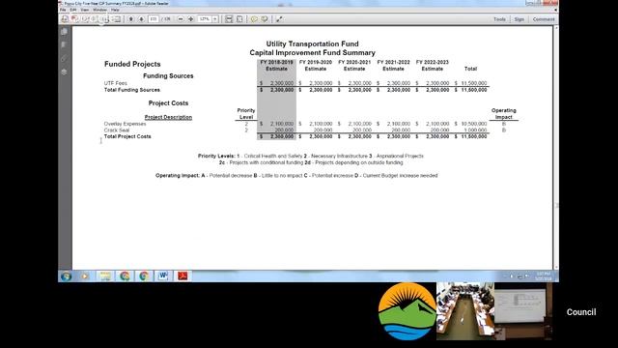Open the Layers side panel
Viewport: 618px width, 348px height.
(65, 72)
